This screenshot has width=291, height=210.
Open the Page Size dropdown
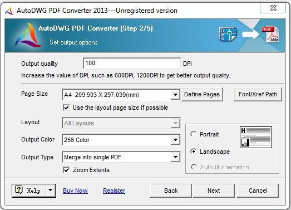pyautogui.click(x=175, y=95)
